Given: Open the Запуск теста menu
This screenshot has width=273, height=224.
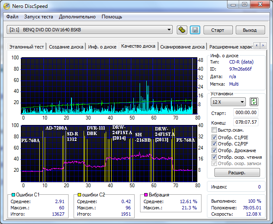Looking at the screenshot, I should 38,17.
